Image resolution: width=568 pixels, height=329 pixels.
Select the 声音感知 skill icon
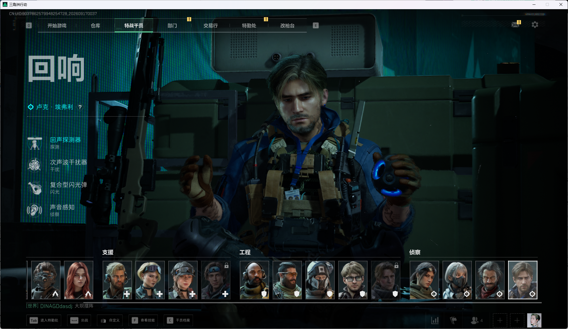coord(35,210)
